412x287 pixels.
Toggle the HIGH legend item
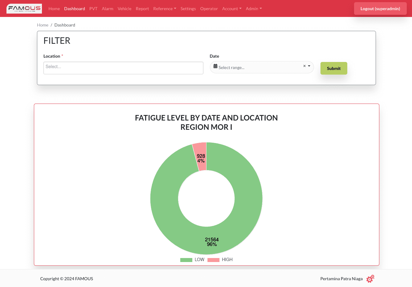coord(220,260)
